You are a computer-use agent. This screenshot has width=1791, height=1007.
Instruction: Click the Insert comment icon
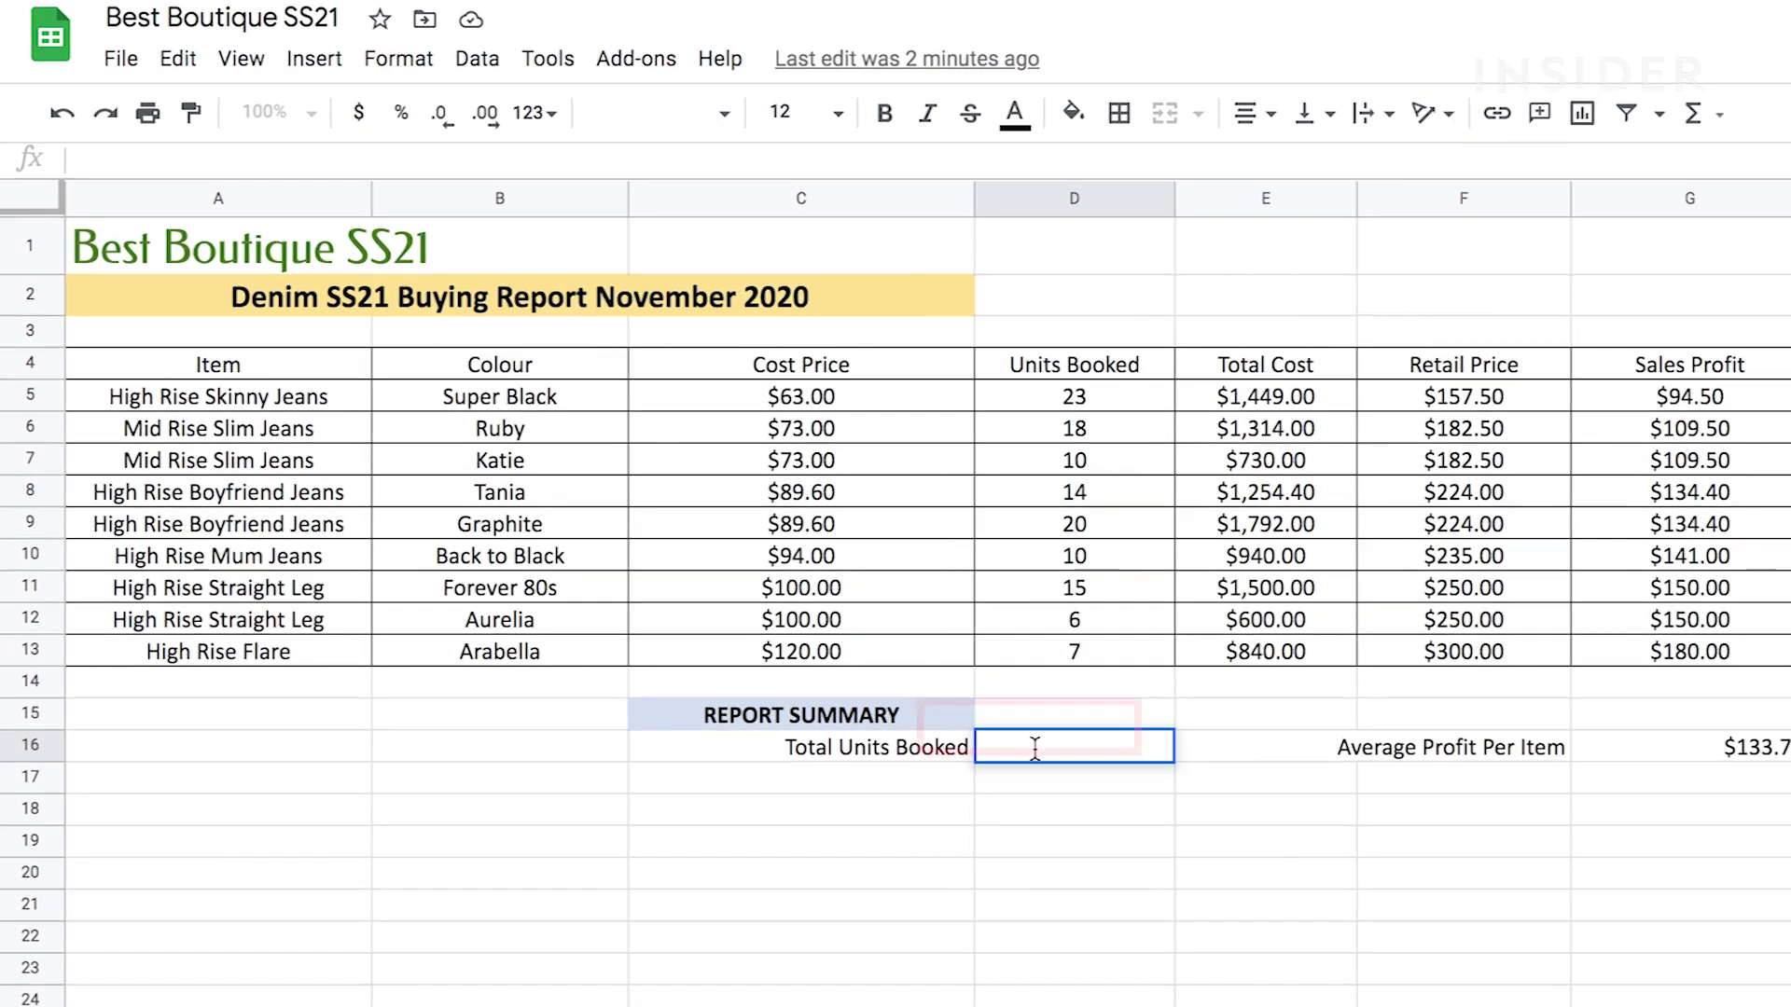[1539, 113]
